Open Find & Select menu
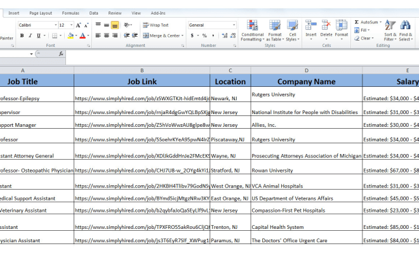 coord(406,30)
